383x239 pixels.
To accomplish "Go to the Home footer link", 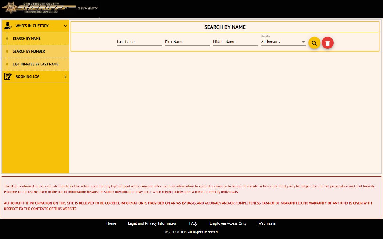I will tap(111, 223).
